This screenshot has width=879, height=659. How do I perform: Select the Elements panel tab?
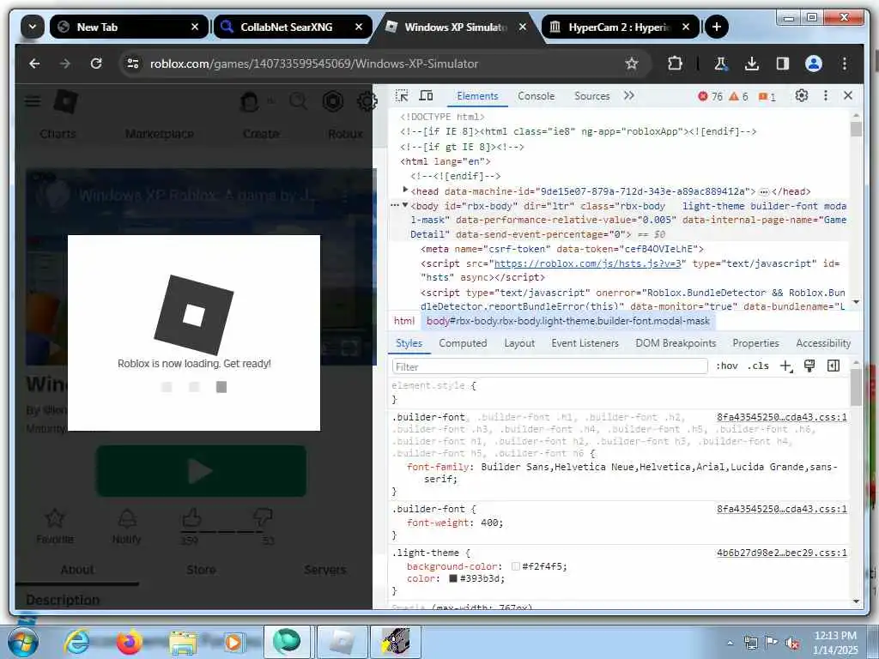477,96
